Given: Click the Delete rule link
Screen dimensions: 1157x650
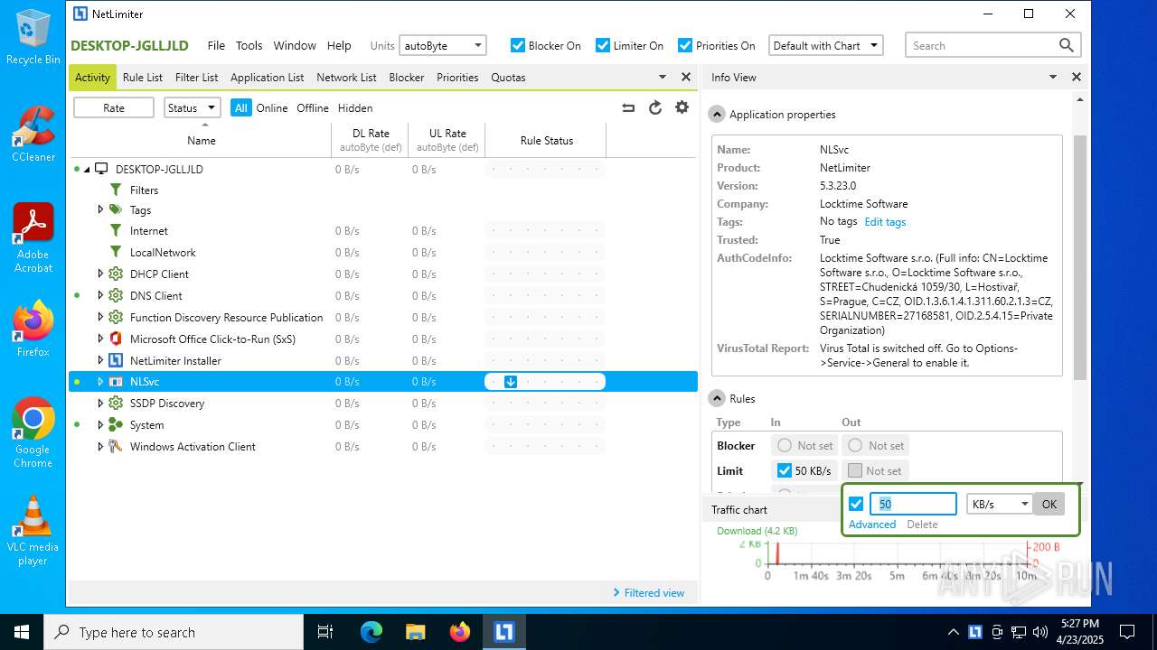Looking at the screenshot, I should tap(922, 525).
